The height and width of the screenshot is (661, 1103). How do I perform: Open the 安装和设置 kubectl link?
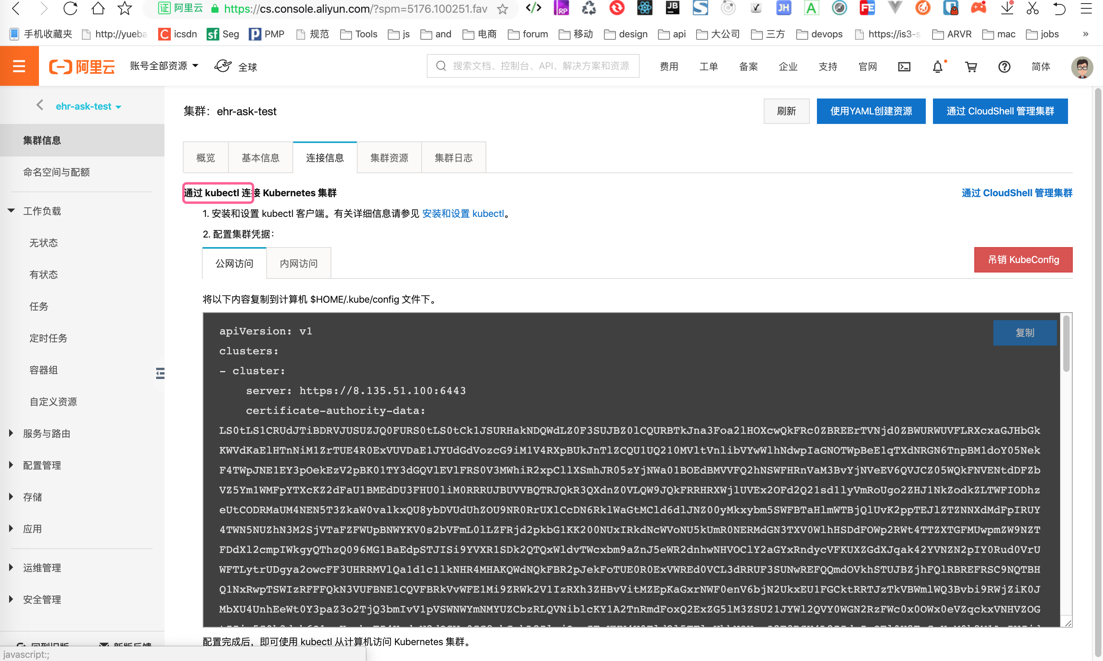point(462,213)
